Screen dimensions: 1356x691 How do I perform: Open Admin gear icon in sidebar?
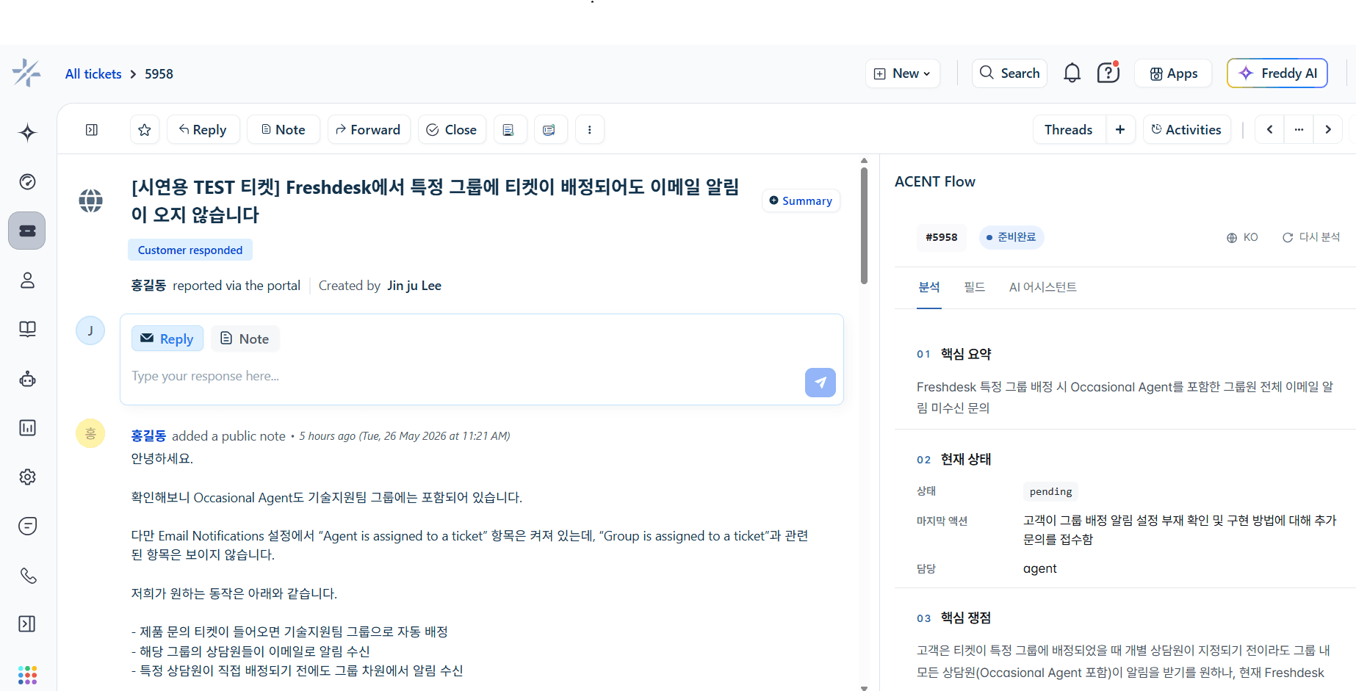point(27,477)
